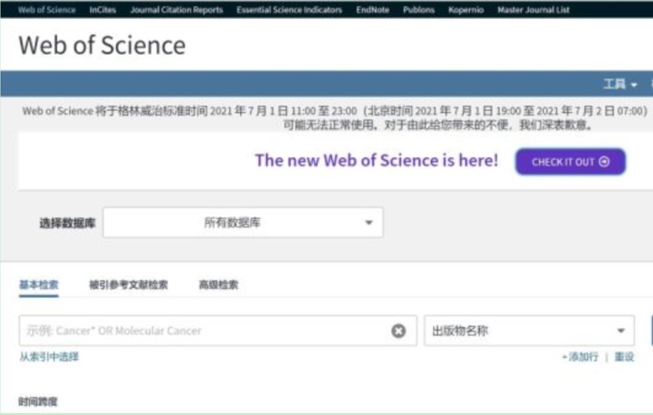Select the 基本检索 tab
653x415 pixels.
(x=39, y=285)
